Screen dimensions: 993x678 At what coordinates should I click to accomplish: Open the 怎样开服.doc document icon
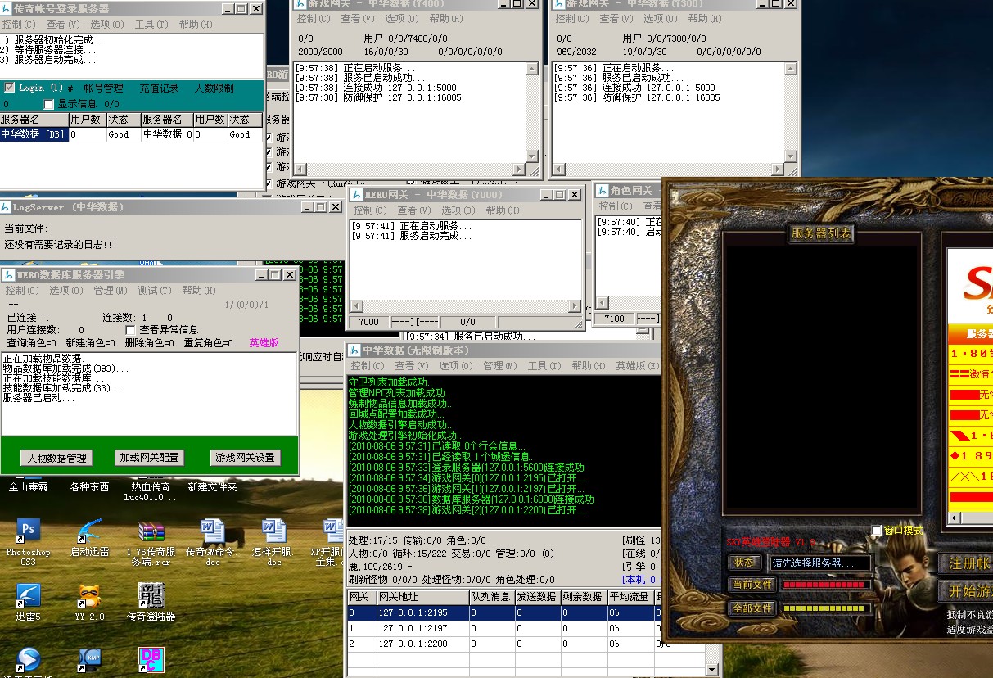click(273, 531)
